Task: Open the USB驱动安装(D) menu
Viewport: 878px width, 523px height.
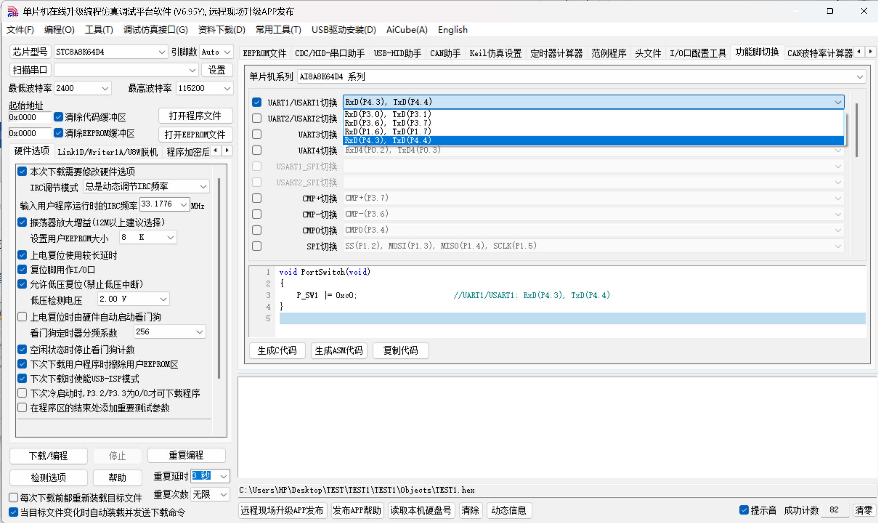Action: (x=343, y=30)
